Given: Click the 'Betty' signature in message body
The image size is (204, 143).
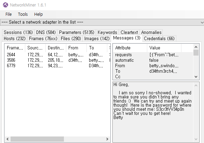Looking at the screenshot, I should (x=118, y=117).
